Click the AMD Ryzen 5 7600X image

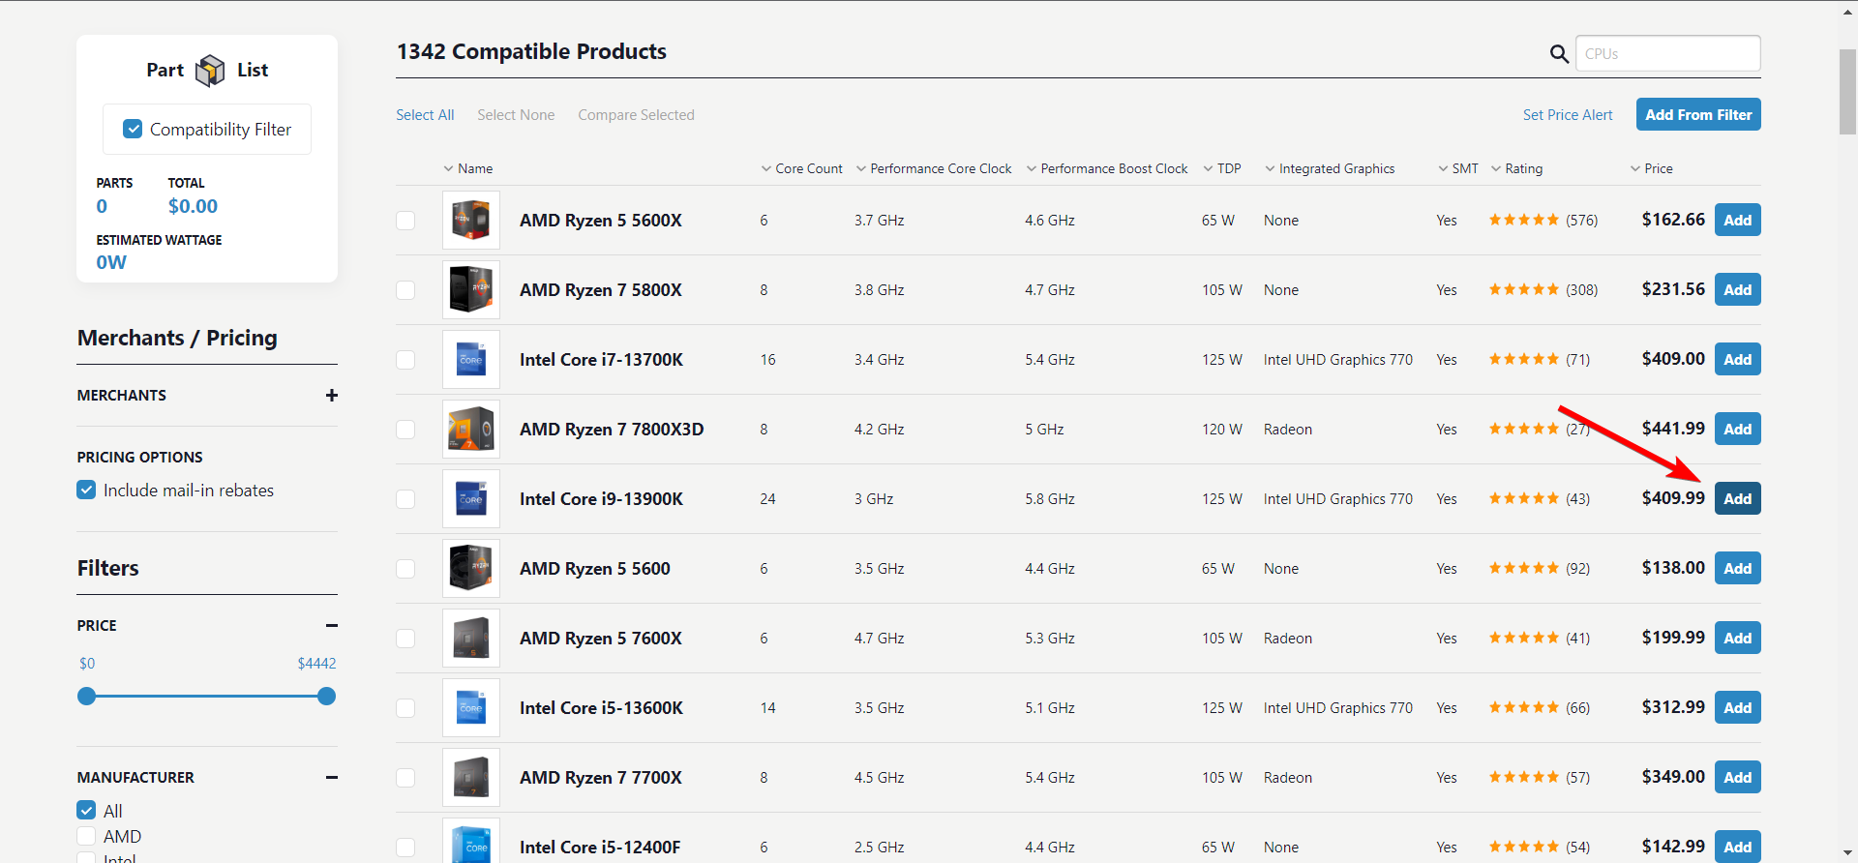click(471, 639)
